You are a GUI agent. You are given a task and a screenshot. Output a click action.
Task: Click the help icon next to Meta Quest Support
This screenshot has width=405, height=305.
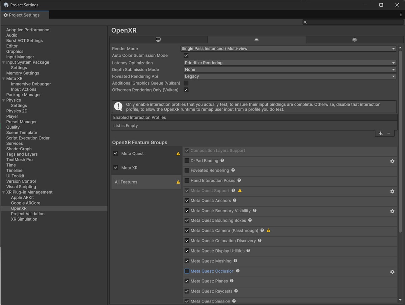click(233, 190)
